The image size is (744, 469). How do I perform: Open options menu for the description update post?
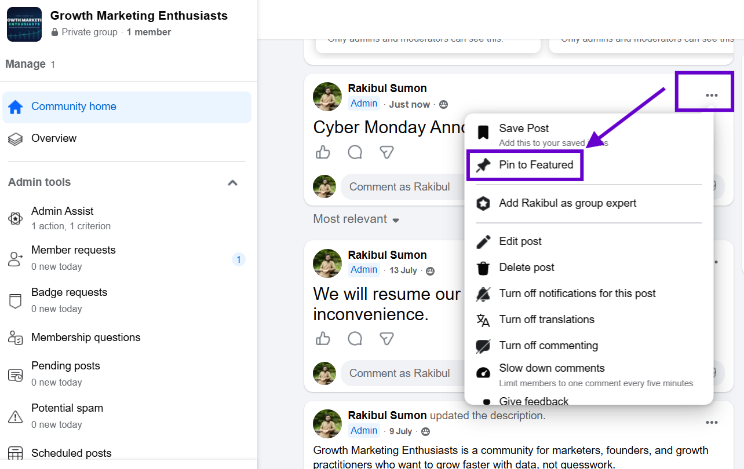pos(712,423)
